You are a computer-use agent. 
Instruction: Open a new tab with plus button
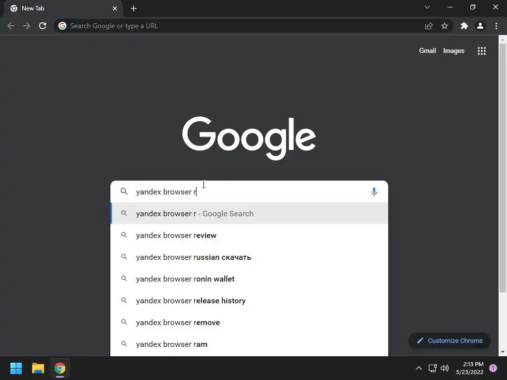click(x=134, y=8)
